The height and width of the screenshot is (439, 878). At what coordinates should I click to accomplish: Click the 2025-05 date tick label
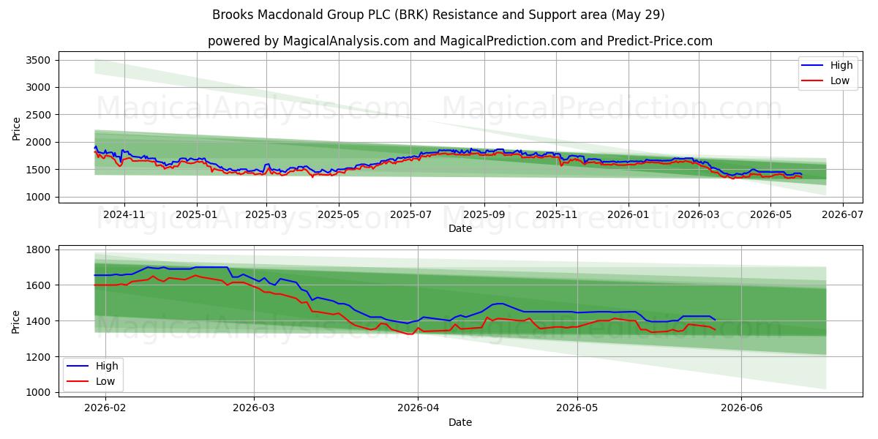tap(339, 214)
